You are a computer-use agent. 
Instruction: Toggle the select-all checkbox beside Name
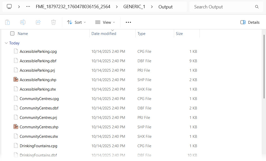pos(12,33)
